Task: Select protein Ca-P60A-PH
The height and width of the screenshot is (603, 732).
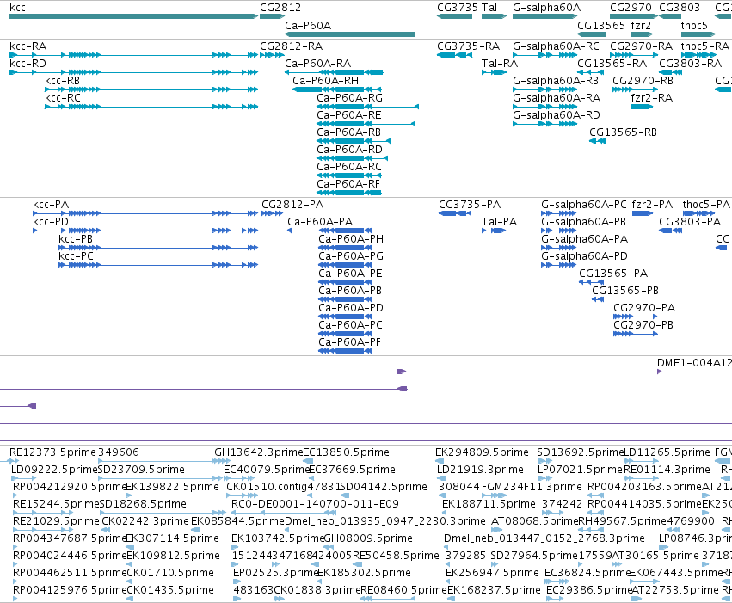Action: [x=351, y=239]
